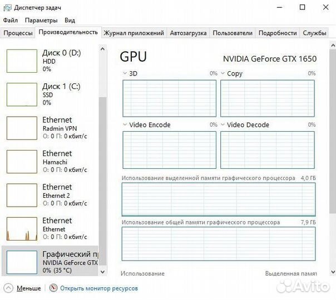Click the shared GPU memory graph
The width and height of the screenshot is (336, 300).
[219, 244]
